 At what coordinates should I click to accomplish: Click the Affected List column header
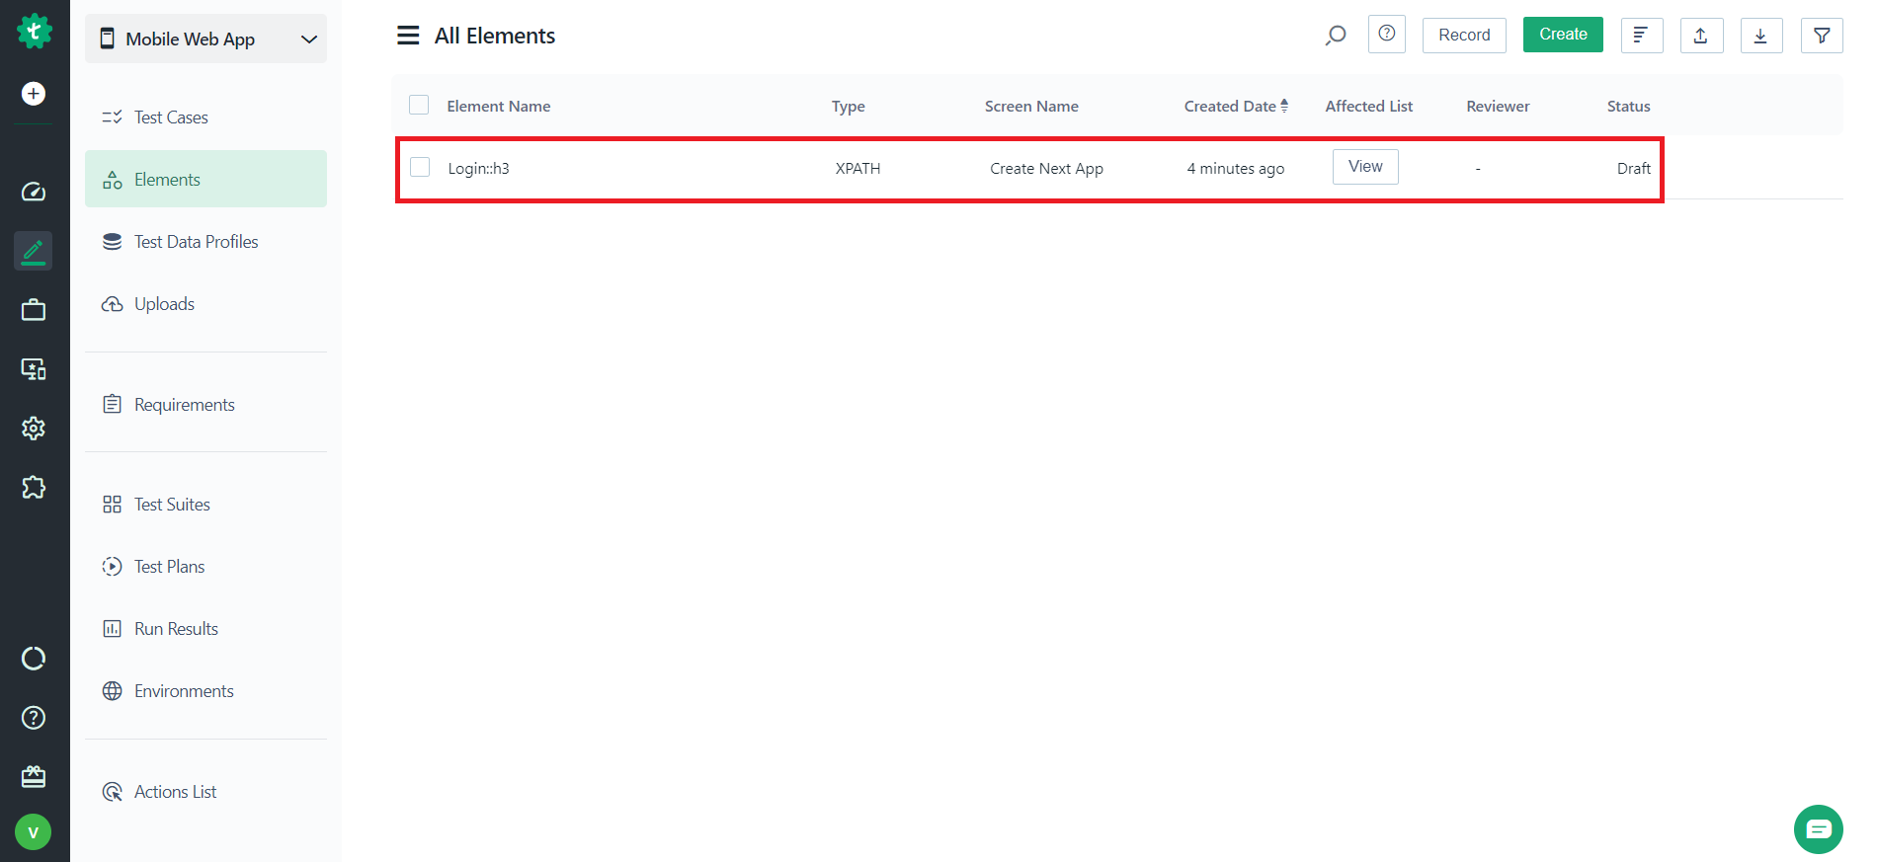(x=1369, y=107)
